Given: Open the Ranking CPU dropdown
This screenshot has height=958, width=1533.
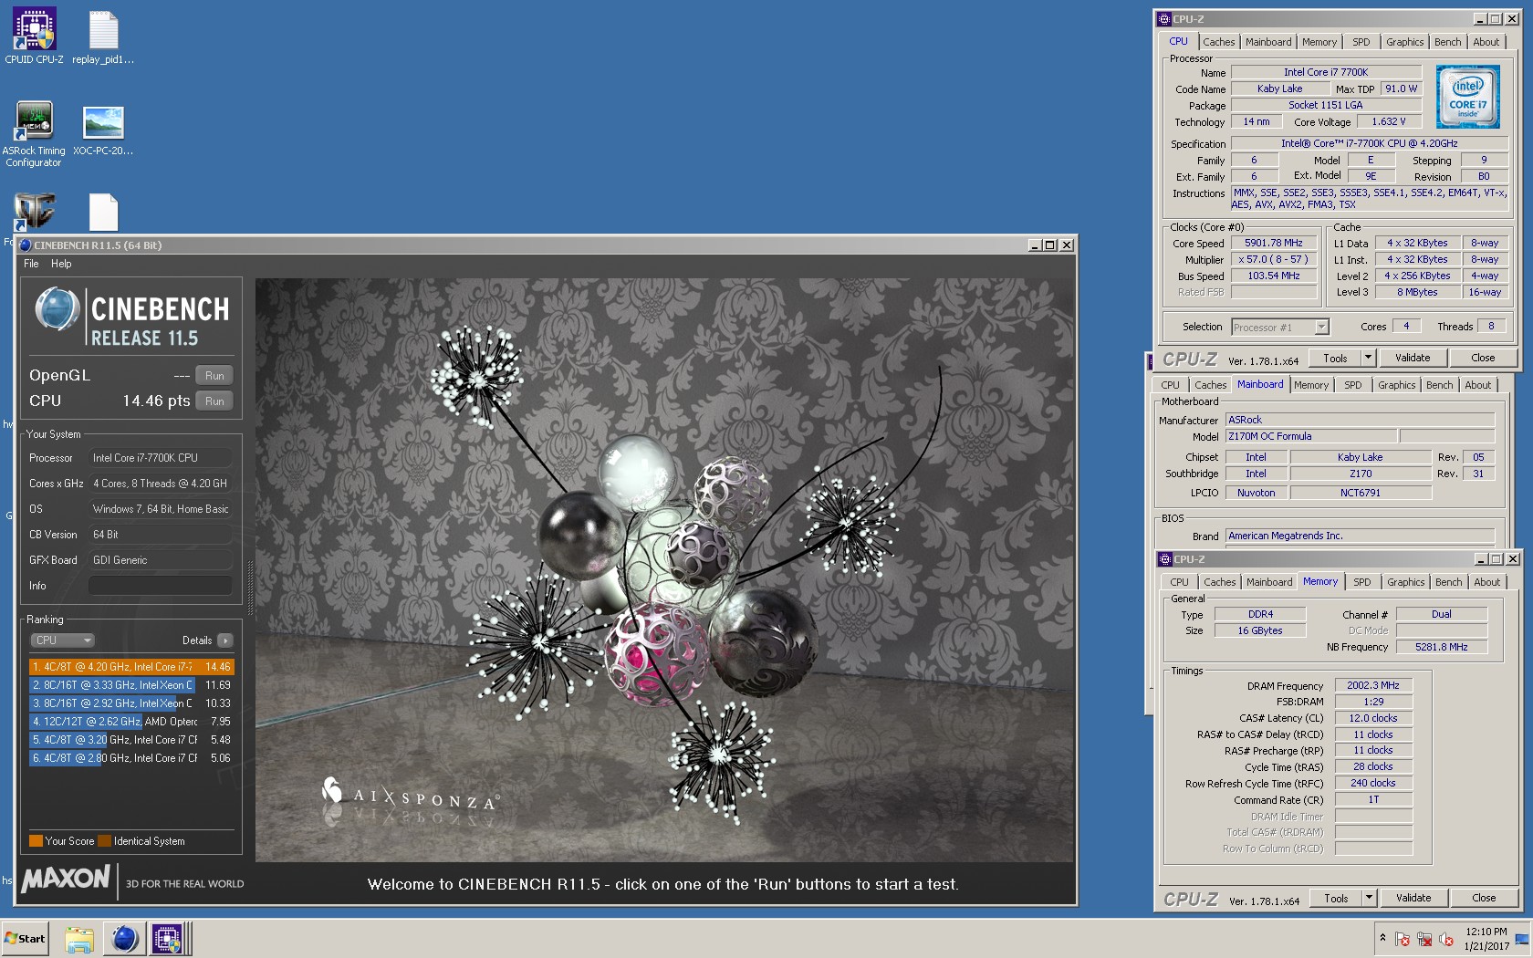Looking at the screenshot, I should click(63, 640).
